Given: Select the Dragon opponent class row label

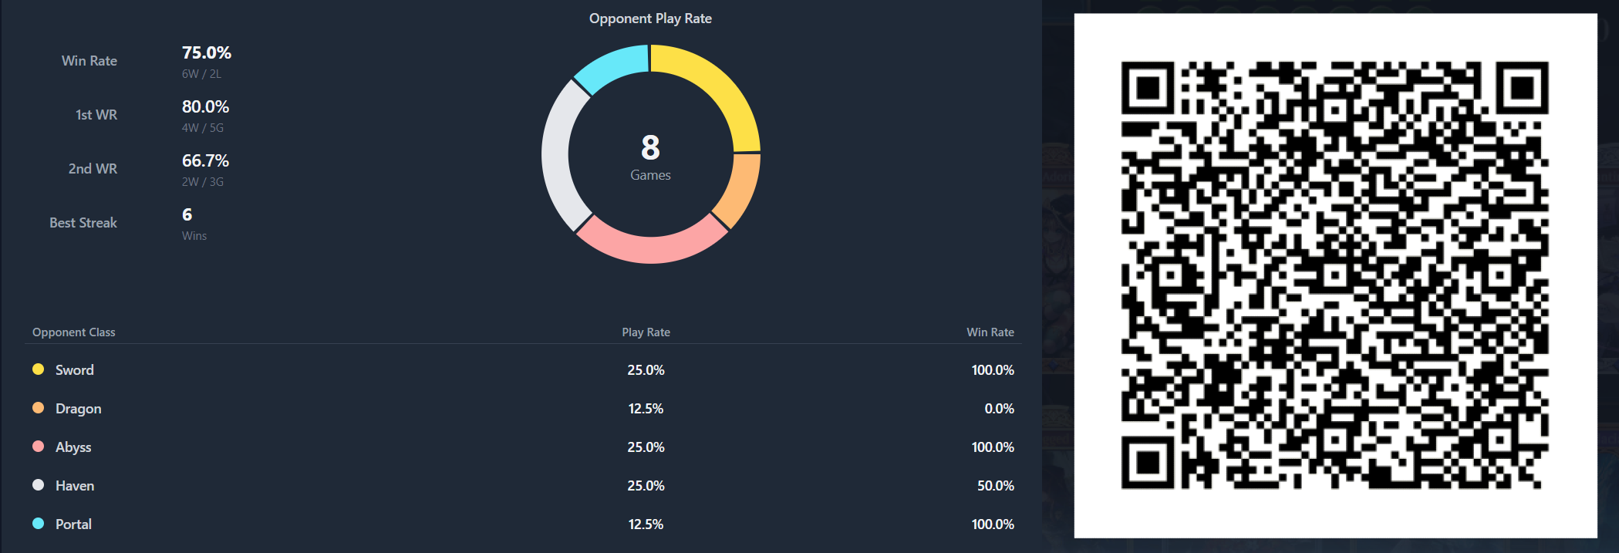Looking at the screenshot, I should (x=79, y=409).
